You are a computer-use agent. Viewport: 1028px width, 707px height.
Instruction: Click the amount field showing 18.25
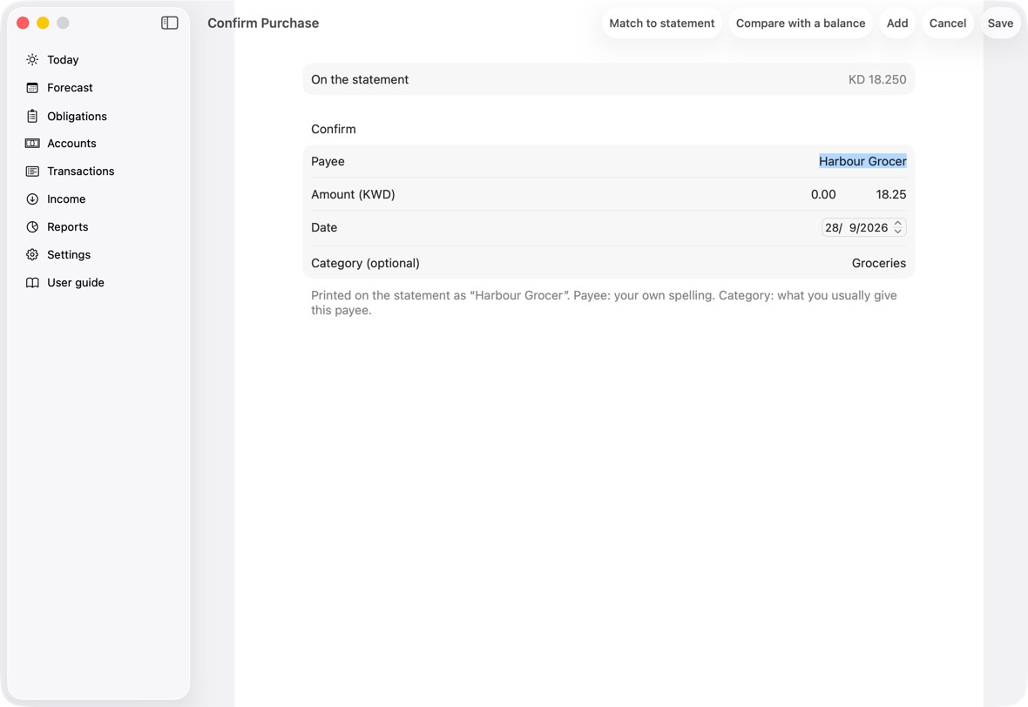(x=890, y=195)
